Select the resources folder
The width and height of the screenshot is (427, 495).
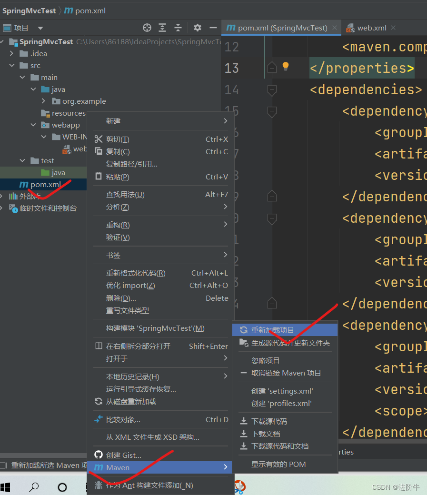(63, 113)
